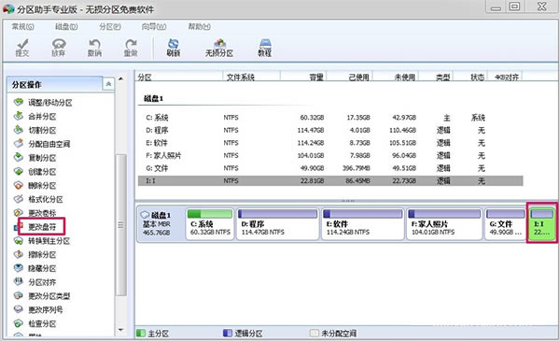Click the 提交 (commit) checkmark toolbar icon
The height and width of the screenshot is (342, 560).
click(22, 48)
